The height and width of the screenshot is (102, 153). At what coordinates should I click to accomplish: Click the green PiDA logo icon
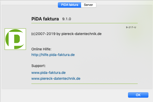[x=15, y=39]
